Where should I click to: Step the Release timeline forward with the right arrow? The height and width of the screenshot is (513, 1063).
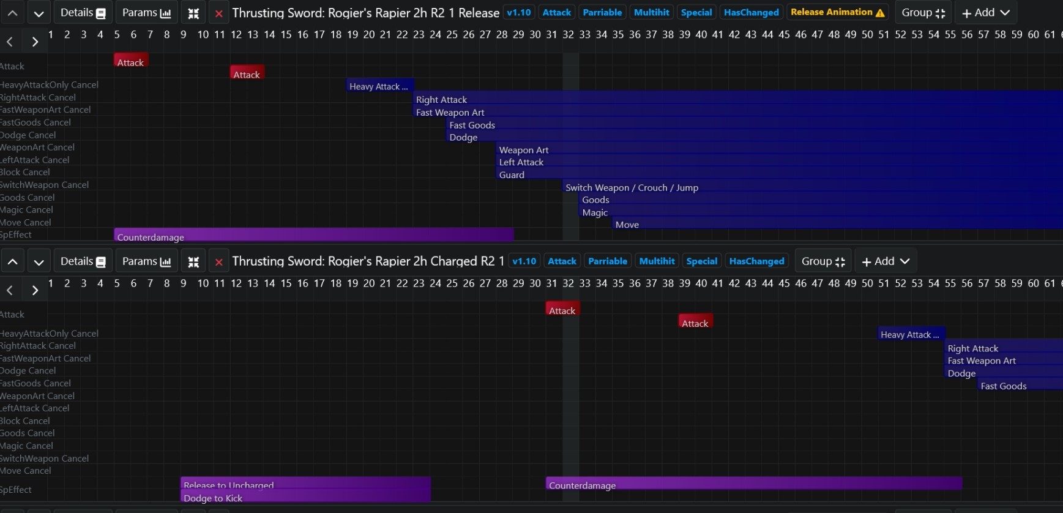(35, 42)
